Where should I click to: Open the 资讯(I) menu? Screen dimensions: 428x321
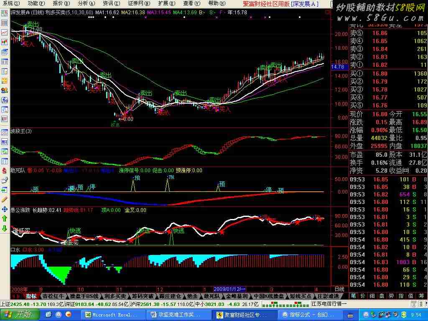pos(111,3)
